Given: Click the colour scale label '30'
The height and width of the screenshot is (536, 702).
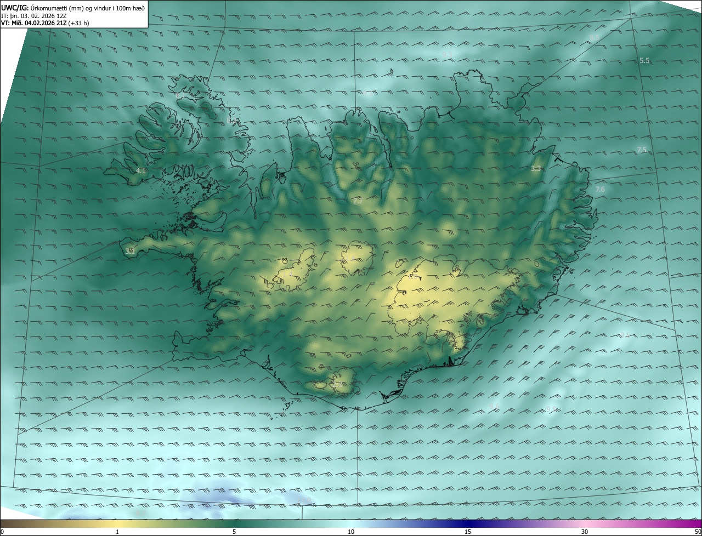Looking at the screenshot, I should 585,532.
